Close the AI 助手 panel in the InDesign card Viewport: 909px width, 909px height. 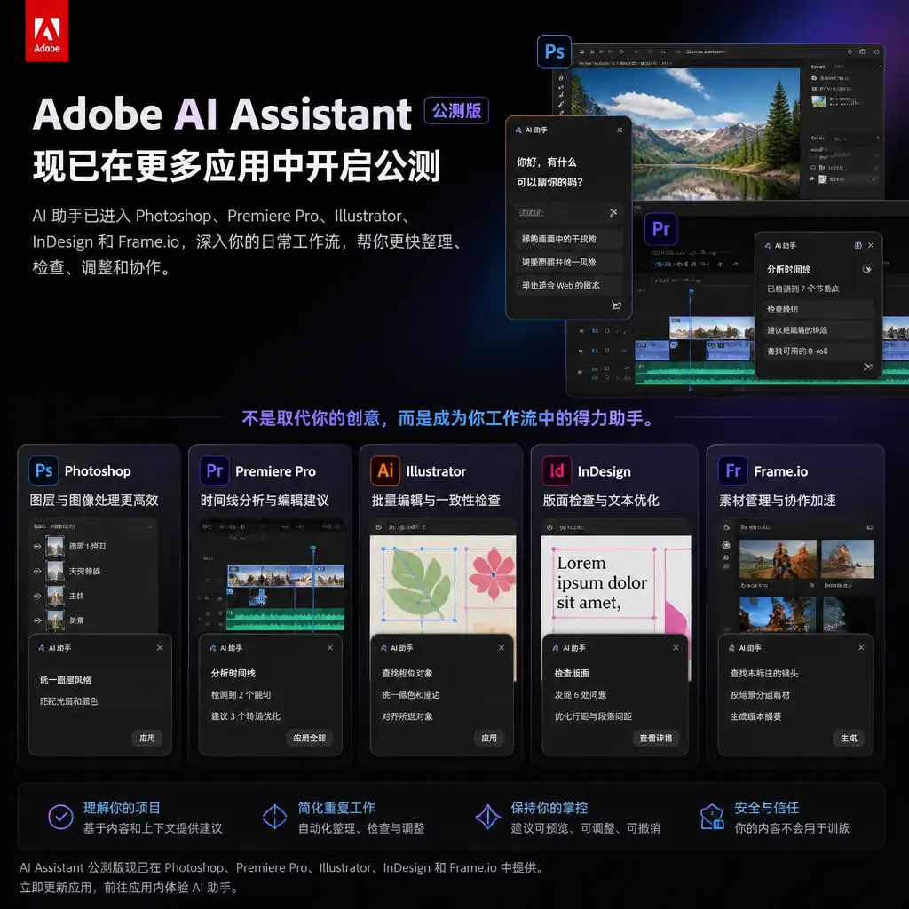[x=676, y=647]
